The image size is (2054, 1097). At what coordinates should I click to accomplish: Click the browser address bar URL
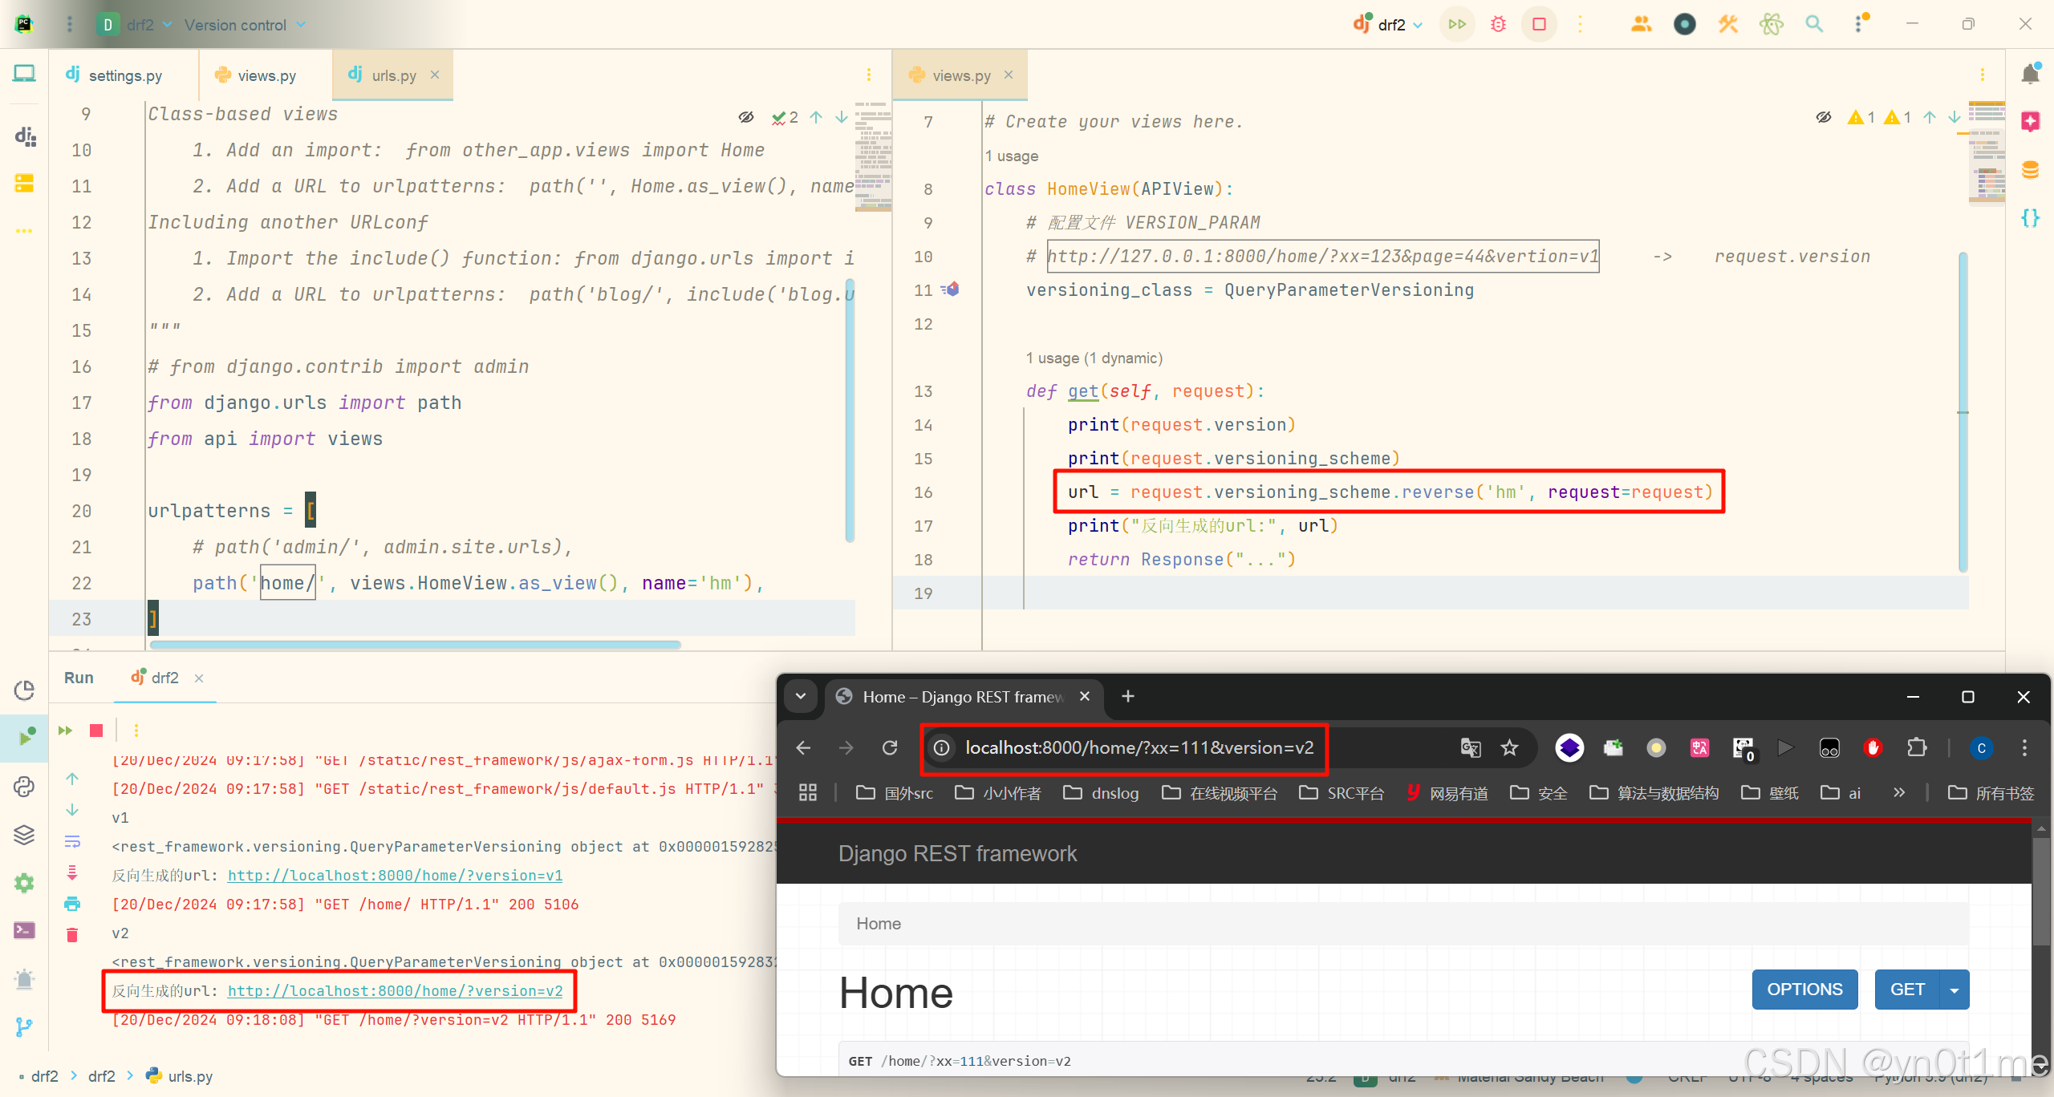(1139, 748)
